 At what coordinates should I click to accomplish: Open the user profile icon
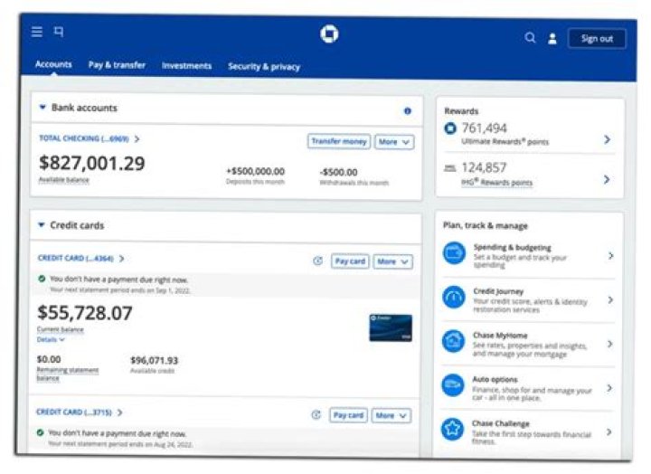tap(552, 39)
